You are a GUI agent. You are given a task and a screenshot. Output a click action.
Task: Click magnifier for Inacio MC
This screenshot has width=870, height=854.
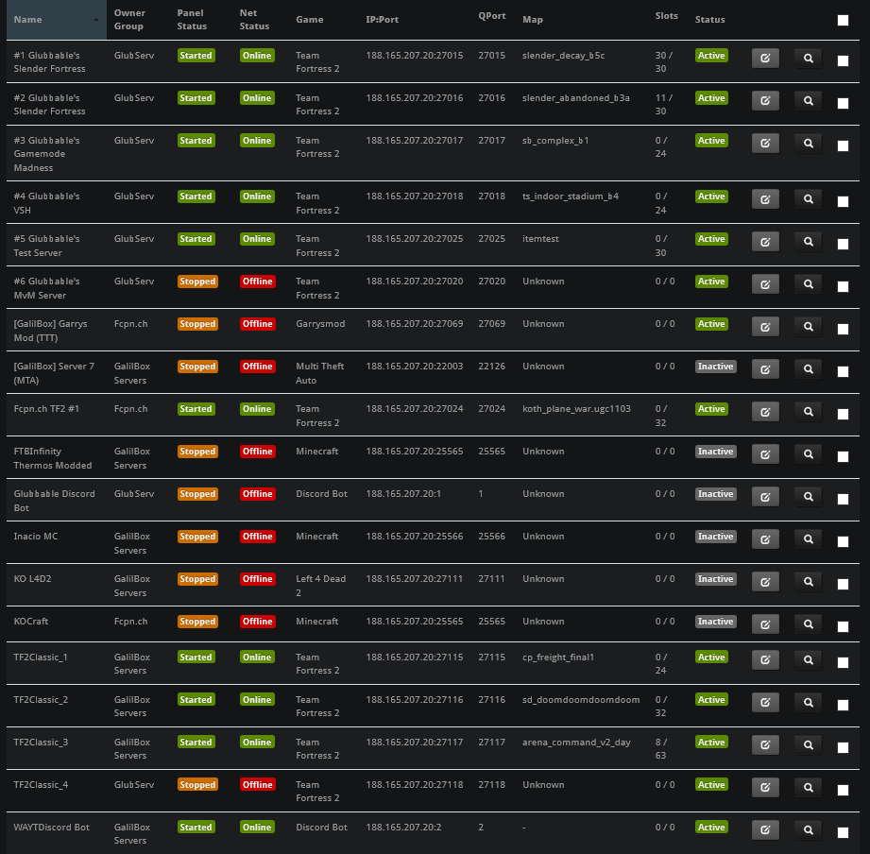pos(809,539)
